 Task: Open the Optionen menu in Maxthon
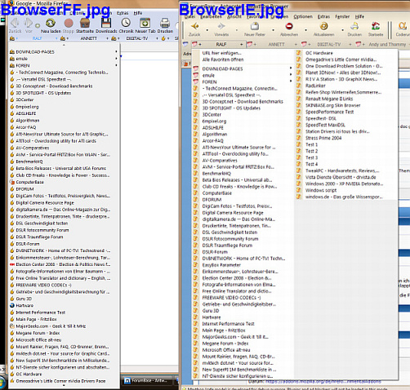pos(303,16)
